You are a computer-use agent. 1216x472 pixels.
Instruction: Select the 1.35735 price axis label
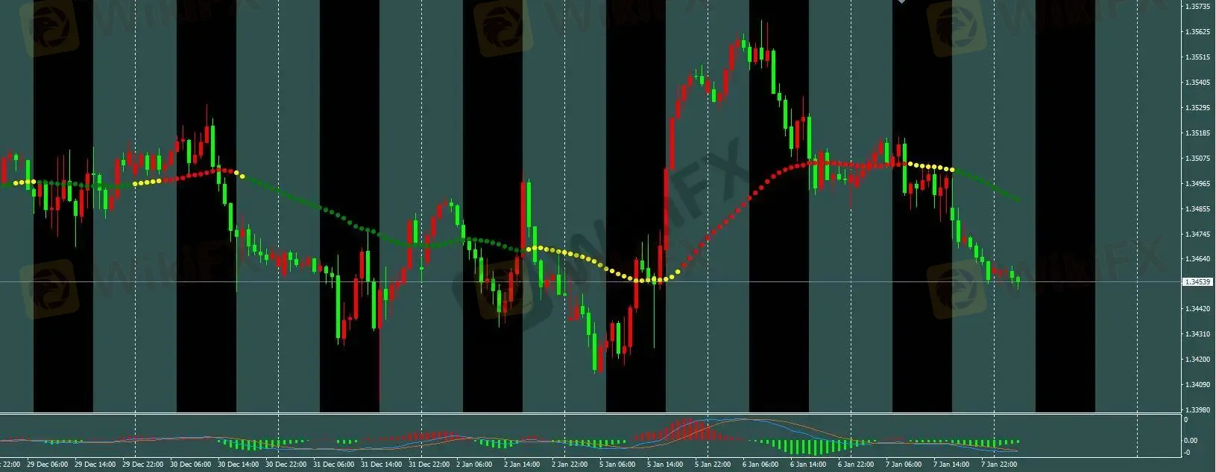point(1197,7)
